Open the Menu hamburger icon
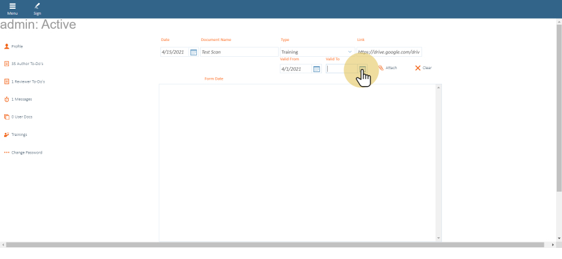Screen dimensions: 562x259 (x=12, y=6)
